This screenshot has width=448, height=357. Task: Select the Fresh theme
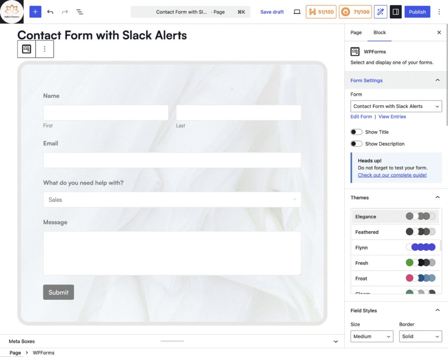[395, 263]
